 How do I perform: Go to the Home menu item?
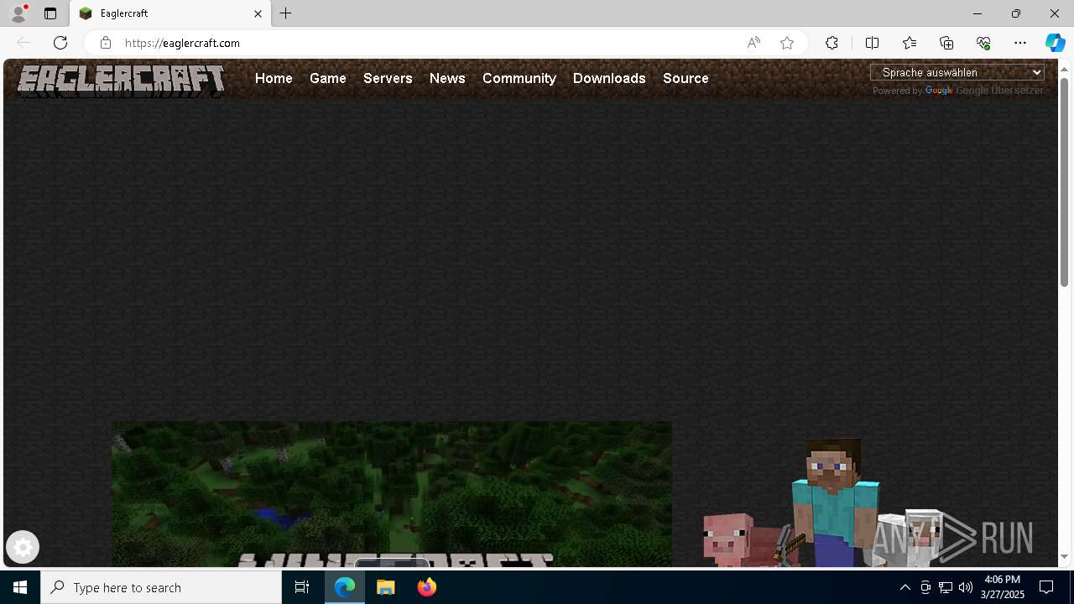pyautogui.click(x=274, y=78)
